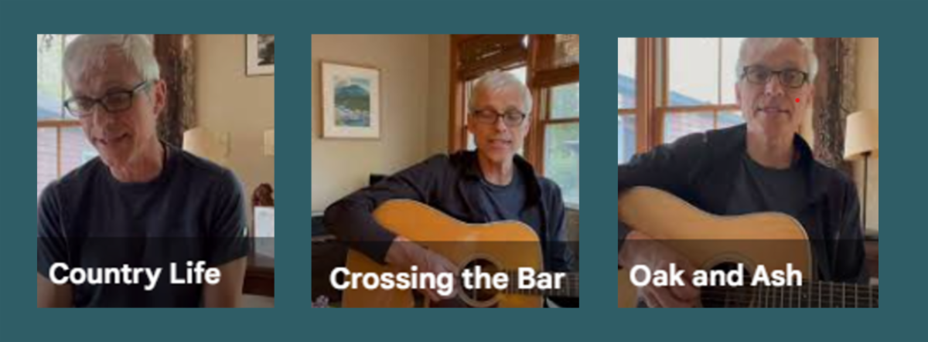This screenshot has height=342, width=928.
Task: Click the table lamp in Oak and Ash thumbnail
Action: click(861, 154)
